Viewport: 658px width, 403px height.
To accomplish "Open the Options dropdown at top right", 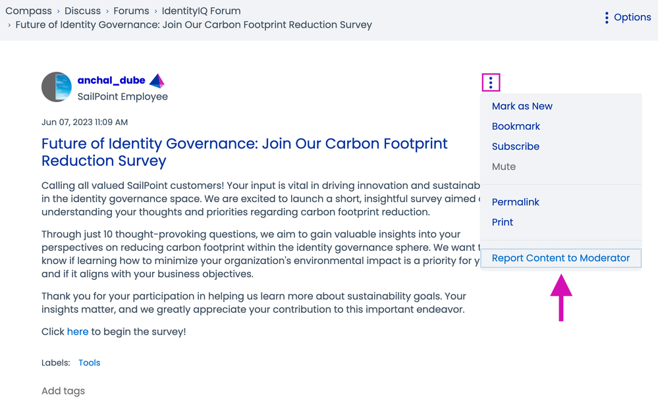I will (x=628, y=18).
